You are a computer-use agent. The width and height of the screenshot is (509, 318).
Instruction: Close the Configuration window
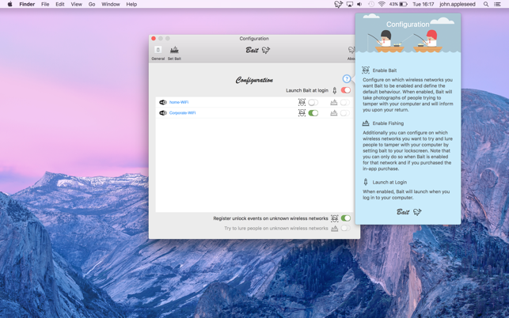[x=154, y=38]
